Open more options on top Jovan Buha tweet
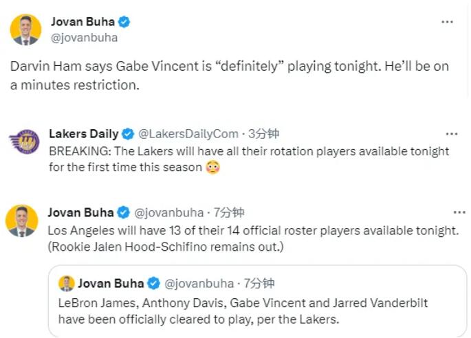The image size is (471, 338). 447,22
